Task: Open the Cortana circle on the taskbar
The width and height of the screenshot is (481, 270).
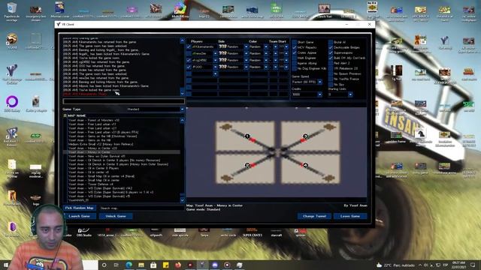Action: coord(104,265)
